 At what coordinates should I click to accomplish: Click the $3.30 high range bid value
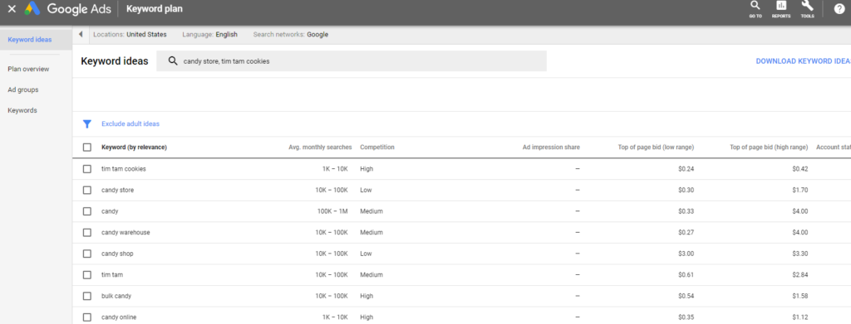(x=800, y=254)
